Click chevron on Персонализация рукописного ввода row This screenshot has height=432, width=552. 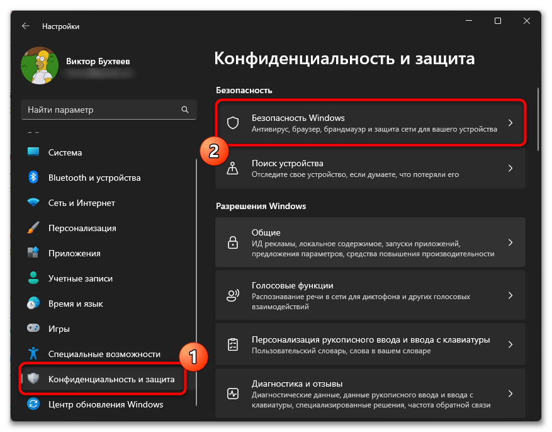point(510,344)
